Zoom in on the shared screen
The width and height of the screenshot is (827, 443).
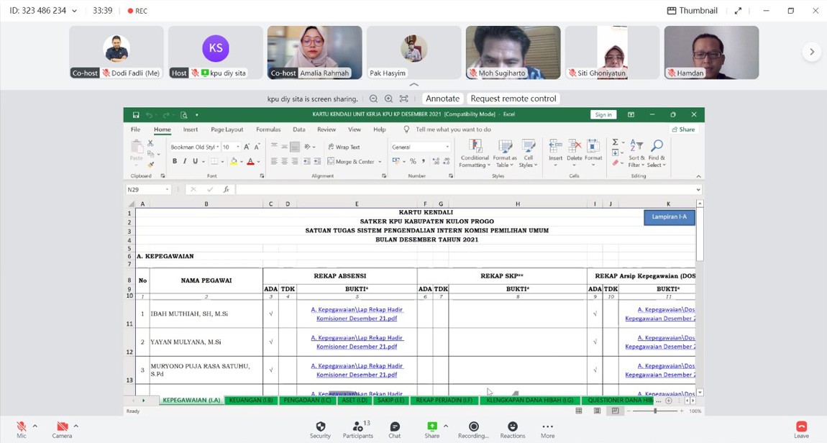388,99
